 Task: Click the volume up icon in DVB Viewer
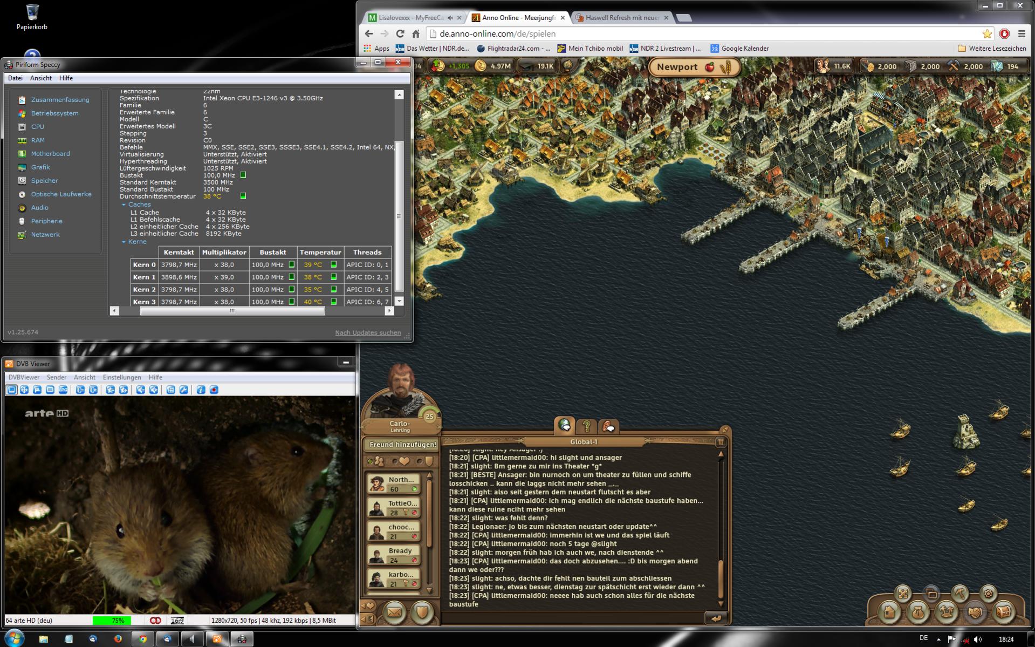(x=154, y=390)
